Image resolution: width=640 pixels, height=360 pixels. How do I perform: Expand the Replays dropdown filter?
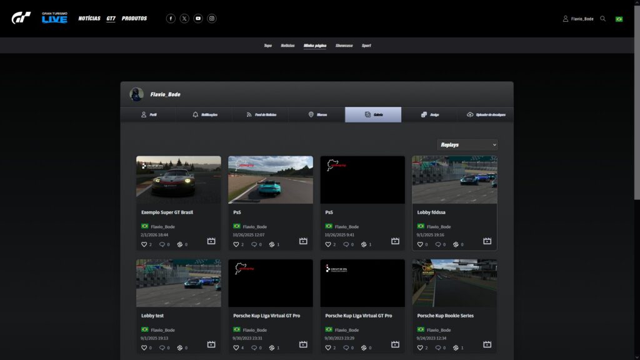pos(467,144)
